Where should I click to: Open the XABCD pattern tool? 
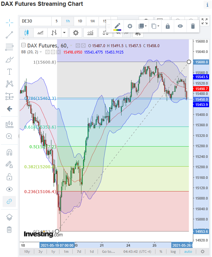(9, 84)
